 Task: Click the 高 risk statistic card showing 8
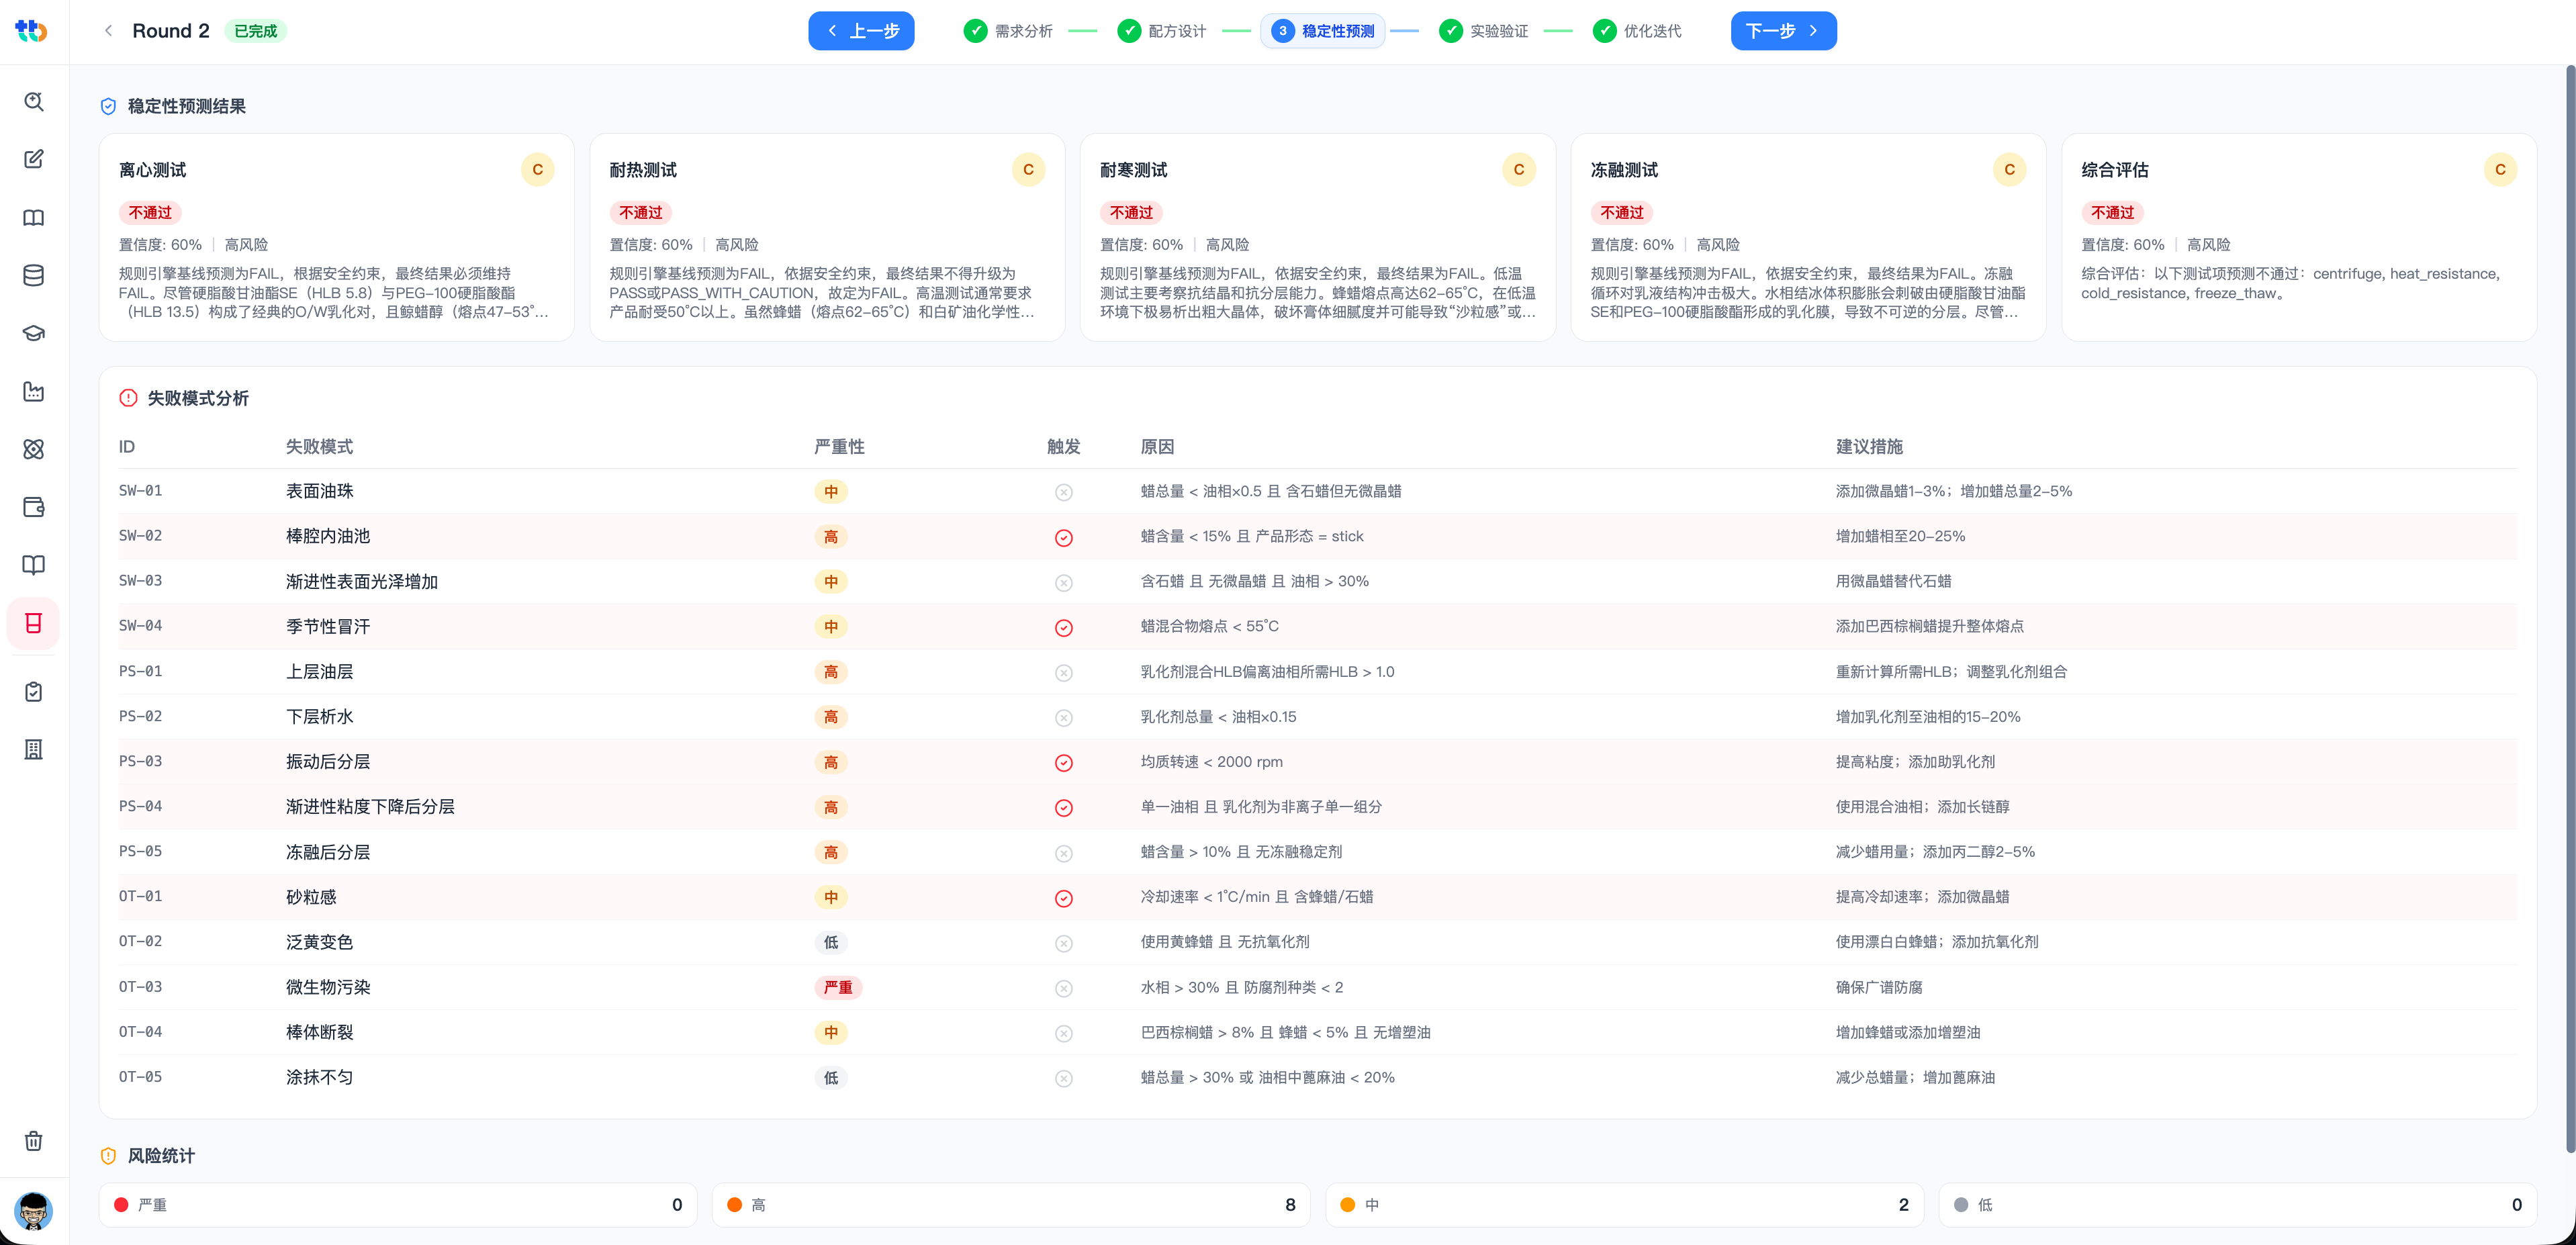[1011, 1204]
